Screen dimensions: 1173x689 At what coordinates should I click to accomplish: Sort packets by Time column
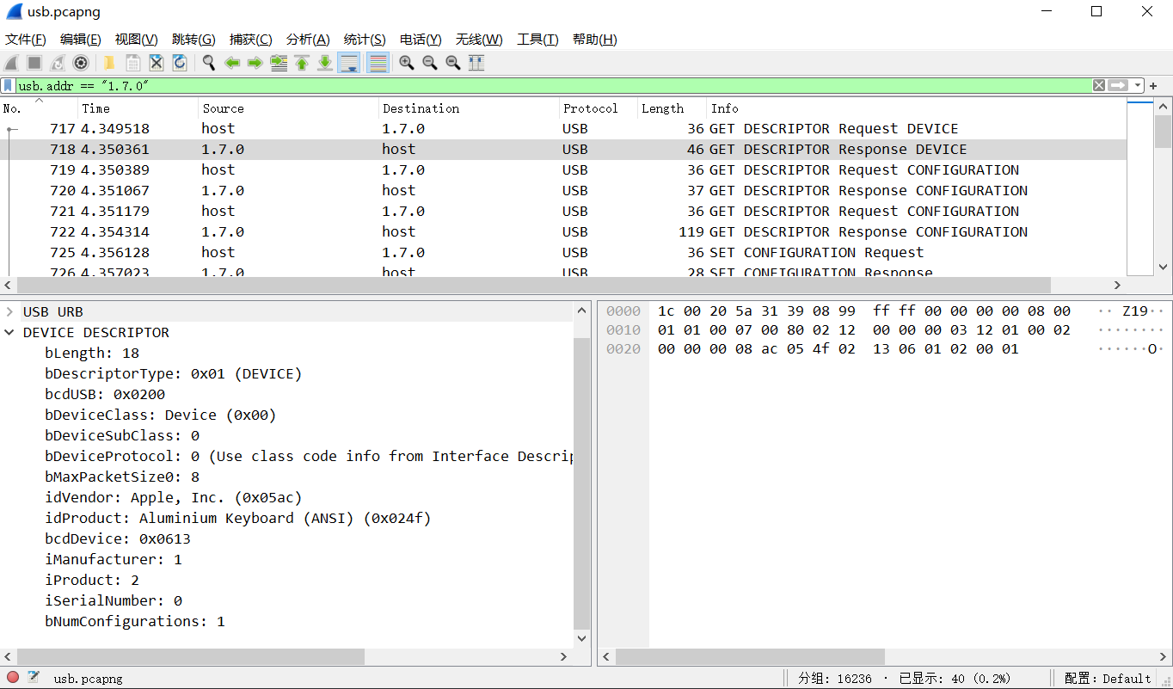(x=138, y=108)
